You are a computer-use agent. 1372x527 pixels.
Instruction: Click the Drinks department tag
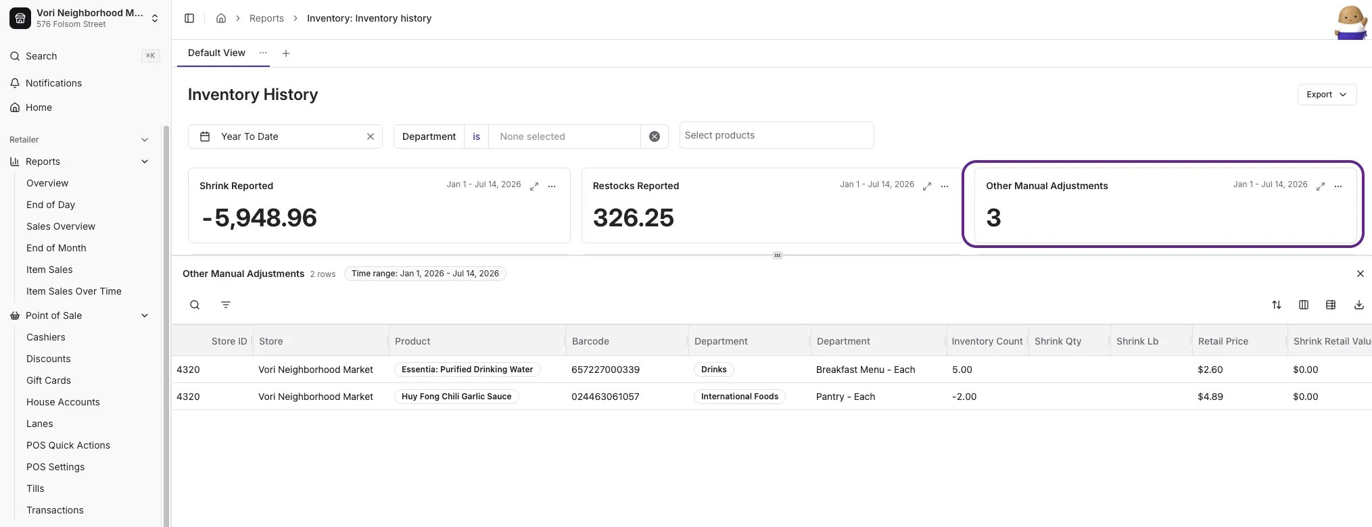(x=714, y=370)
